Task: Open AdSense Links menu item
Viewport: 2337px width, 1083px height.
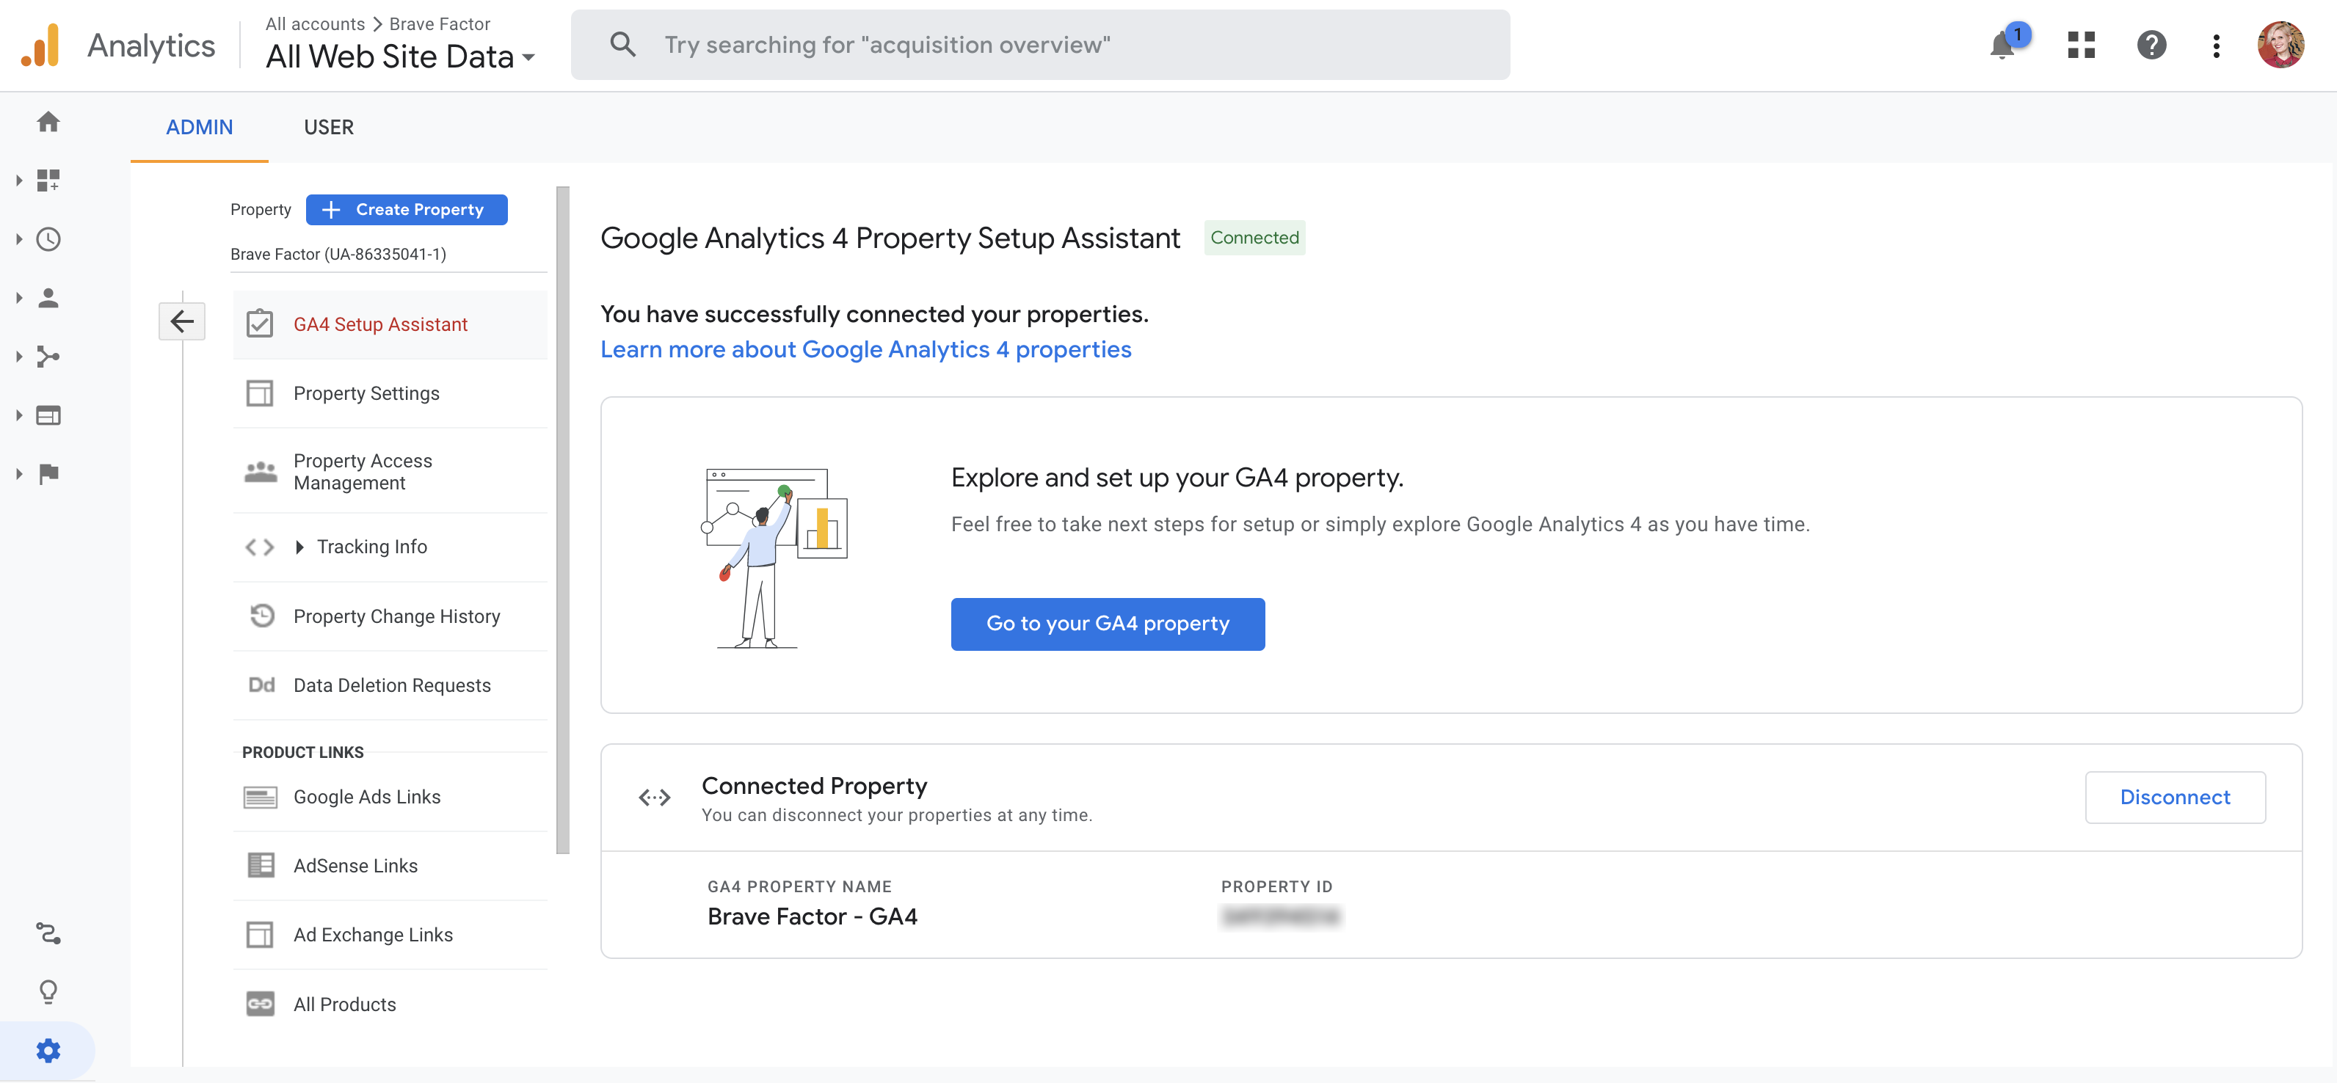Action: 390,867
